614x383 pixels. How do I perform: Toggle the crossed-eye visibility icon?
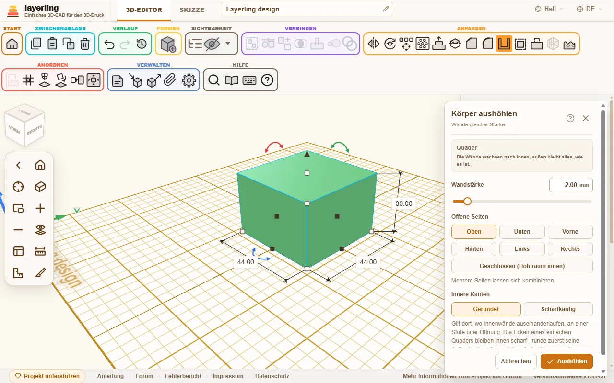[212, 44]
